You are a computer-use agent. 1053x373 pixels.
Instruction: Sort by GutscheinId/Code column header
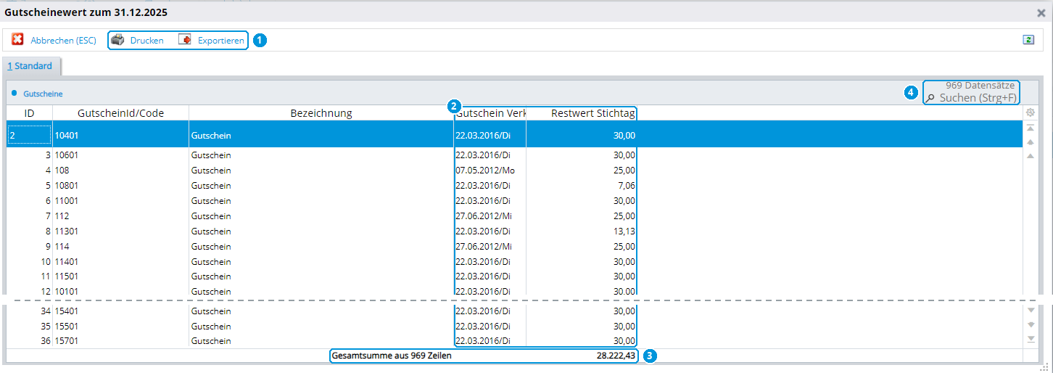tap(120, 113)
